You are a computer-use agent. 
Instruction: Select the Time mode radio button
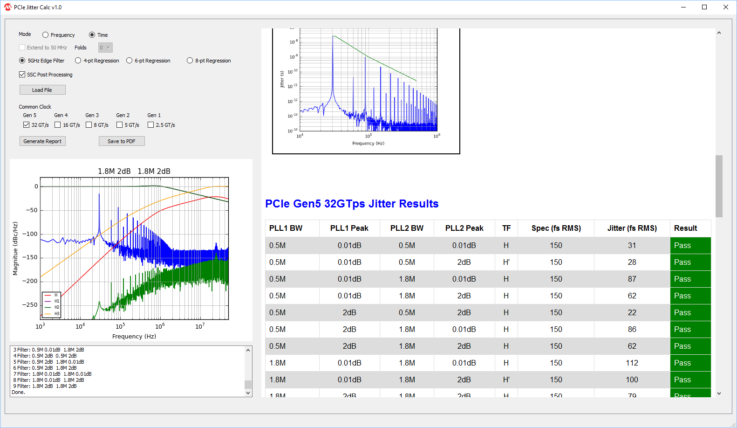click(x=92, y=35)
